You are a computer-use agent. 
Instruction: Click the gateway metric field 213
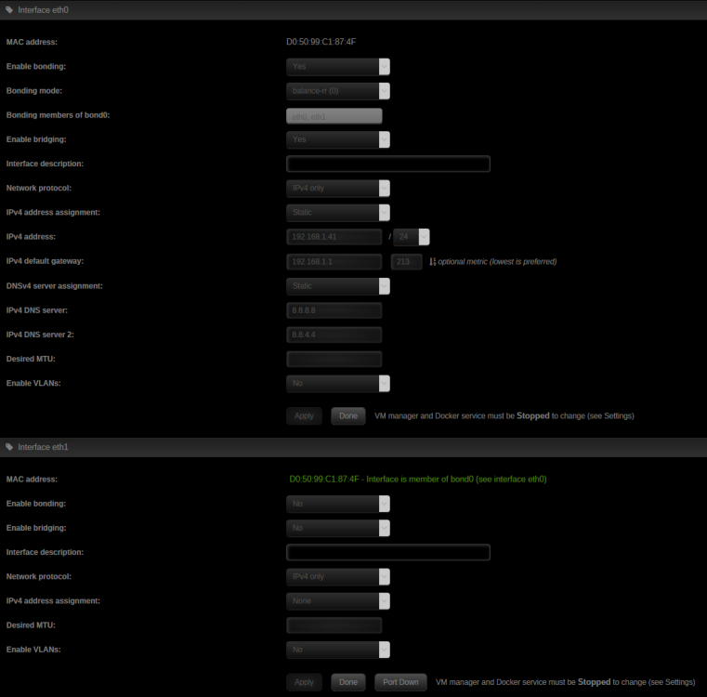(x=407, y=262)
